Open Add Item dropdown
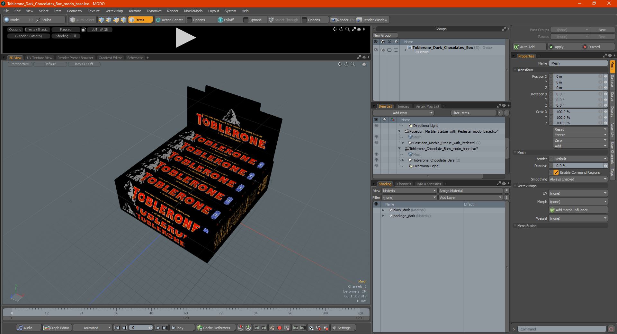This screenshot has width=617, height=334. click(404, 113)
